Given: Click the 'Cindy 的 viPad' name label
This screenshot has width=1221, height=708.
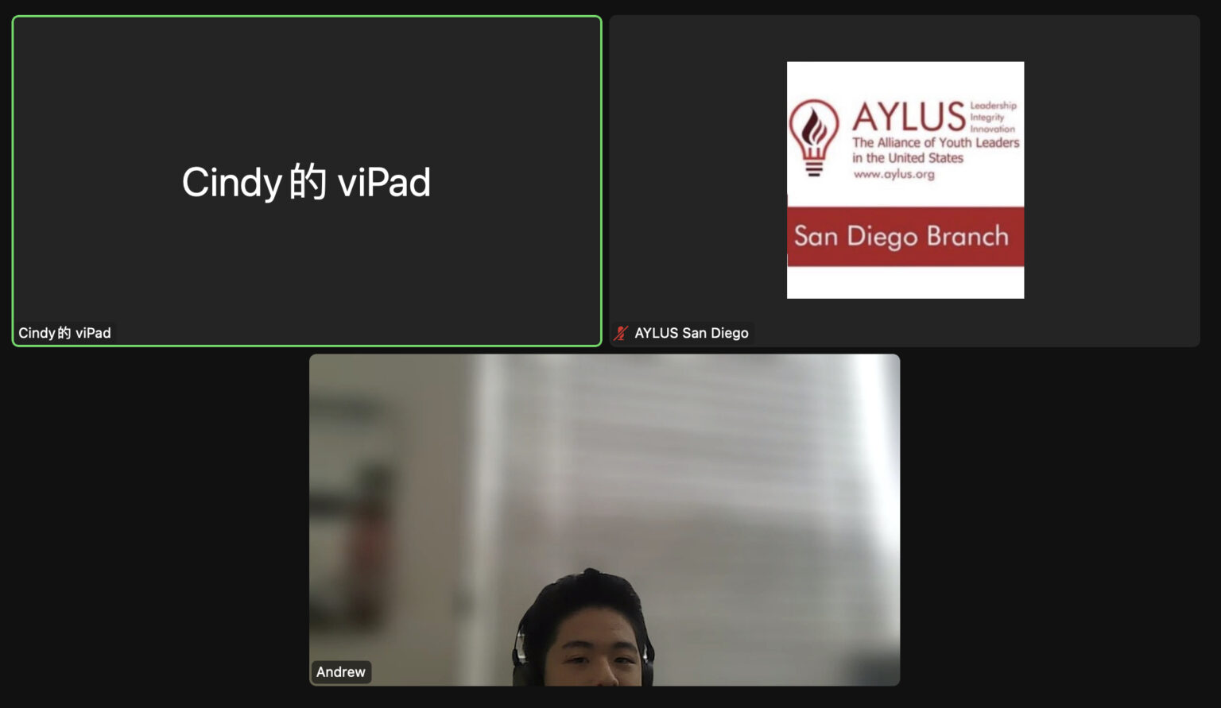Looking at the screenshot, I should click(65, 333).
